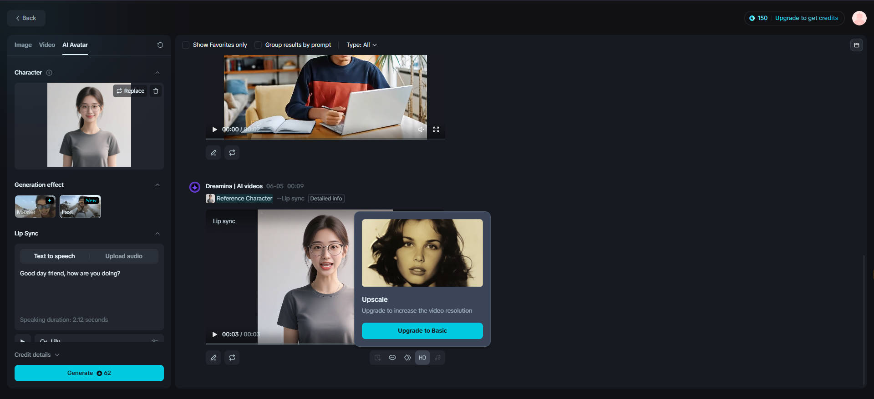Click the Upscale preview image
874x399 pixels.
(x=422, y=253)
